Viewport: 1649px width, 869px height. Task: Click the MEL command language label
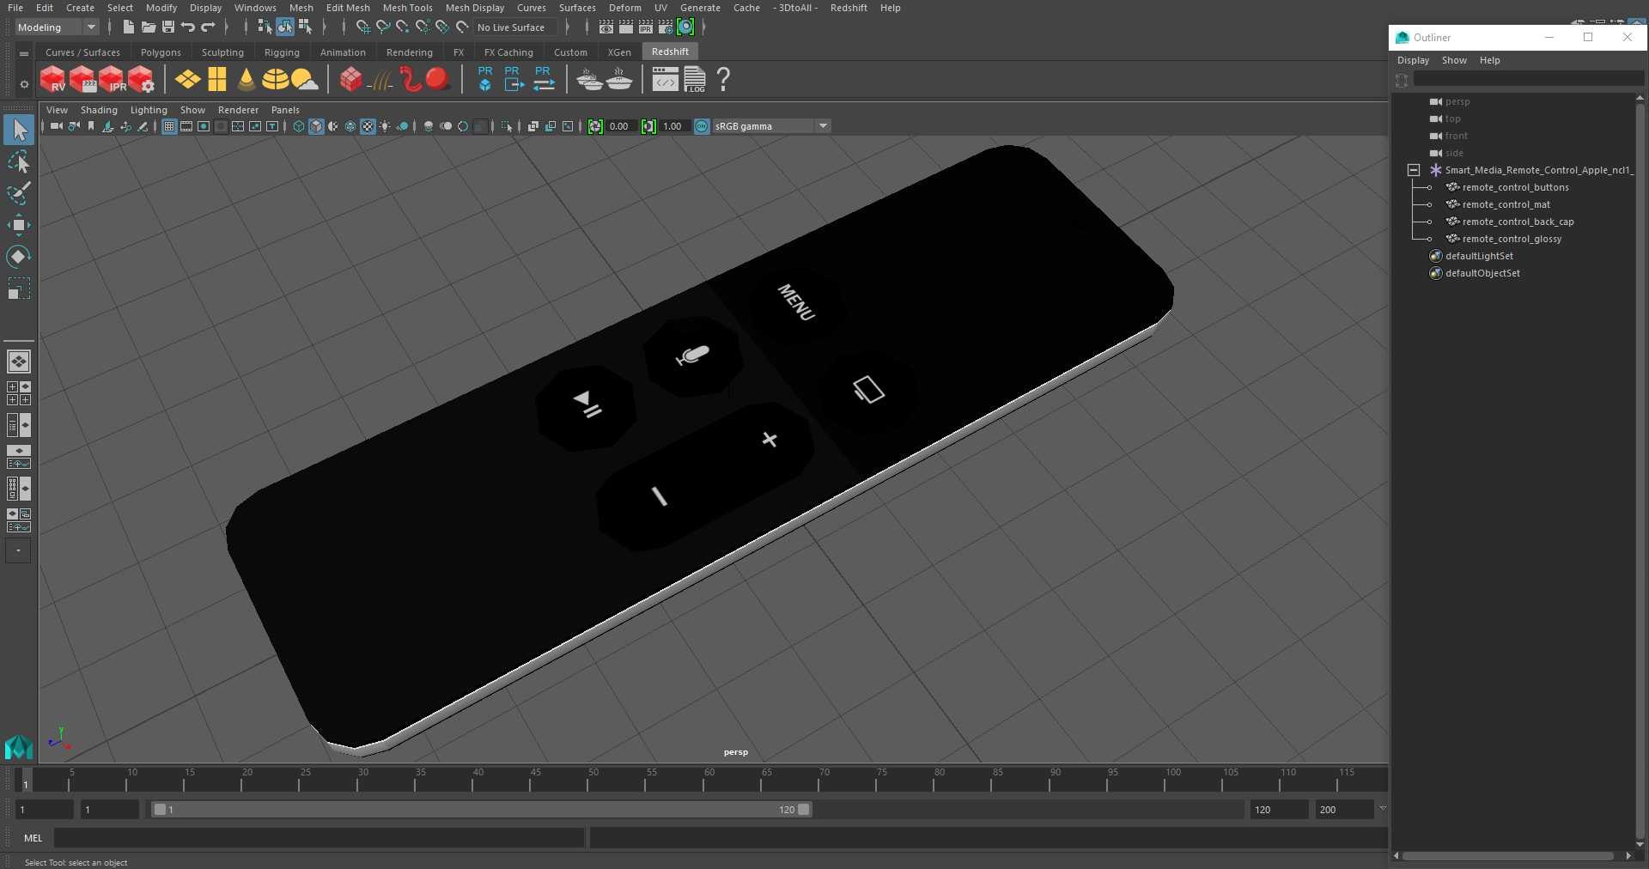point(33,838)
